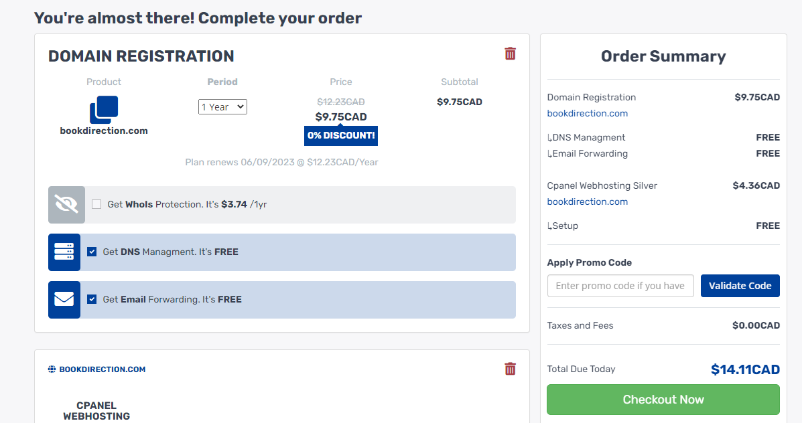Click the envelope icon beside Email Forwarding
This screenshot has height=423, width=802.
click(64, 299)
